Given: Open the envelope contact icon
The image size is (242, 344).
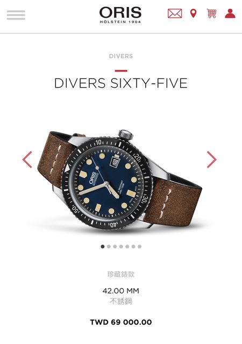Looking at the screenshot, I should 175,13.
